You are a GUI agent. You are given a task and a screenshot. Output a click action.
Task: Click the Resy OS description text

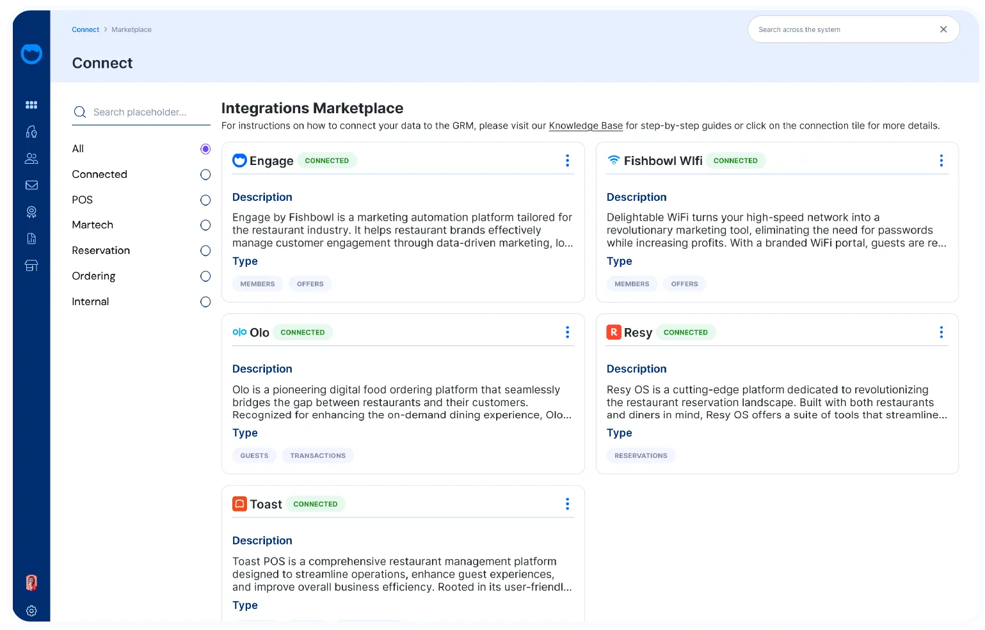(x=777, y=402)
